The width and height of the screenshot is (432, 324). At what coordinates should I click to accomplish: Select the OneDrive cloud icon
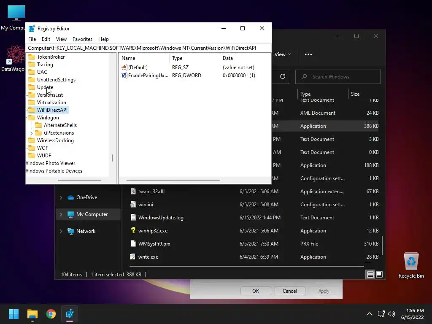[71, 197]
